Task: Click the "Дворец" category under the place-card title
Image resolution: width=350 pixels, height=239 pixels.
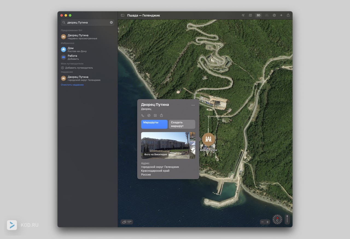Action: coord(146,109)
